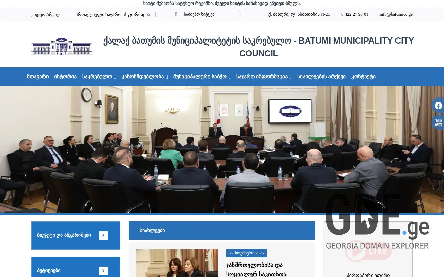Expand the საკრებულო dropdown menu

[99, 77]
